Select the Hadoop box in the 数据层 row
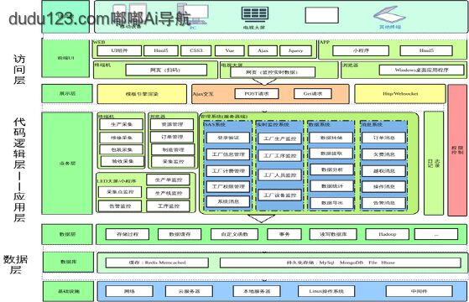Image resolution: width=469 pixels, height=302 pixels. click(387, 234)
